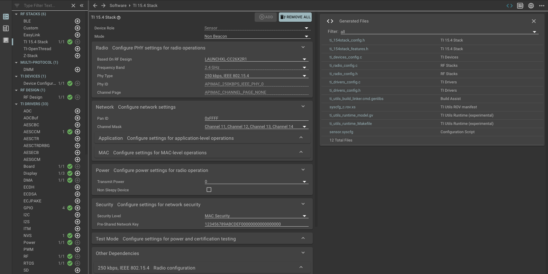Navigate back with the left arrow

tap(95, 6)
